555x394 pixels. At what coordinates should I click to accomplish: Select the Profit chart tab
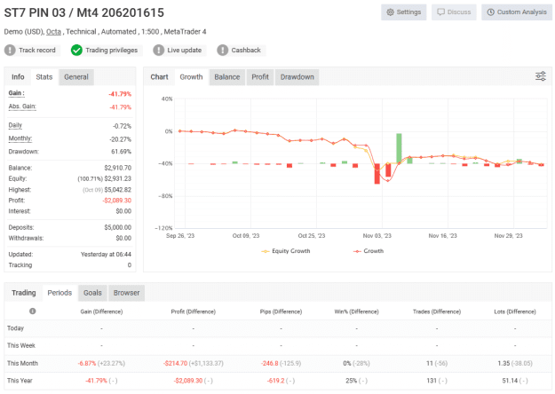point(260,76)
